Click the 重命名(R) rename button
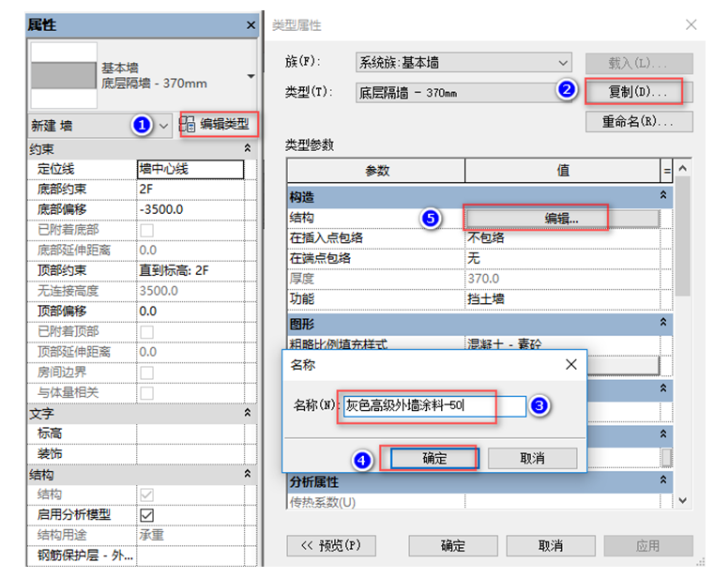 point(639,122)
